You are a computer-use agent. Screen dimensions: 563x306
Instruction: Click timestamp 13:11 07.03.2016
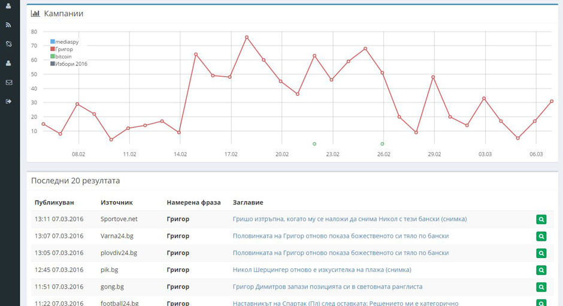coord(59,219)
